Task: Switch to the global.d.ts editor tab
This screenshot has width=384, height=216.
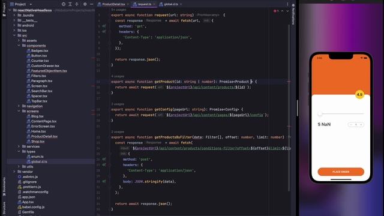Action: click(x=170, y=4)
